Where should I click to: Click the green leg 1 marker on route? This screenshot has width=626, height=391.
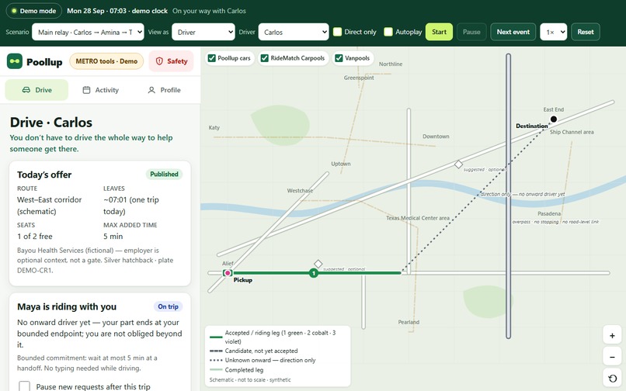click(x=314, y=273)
